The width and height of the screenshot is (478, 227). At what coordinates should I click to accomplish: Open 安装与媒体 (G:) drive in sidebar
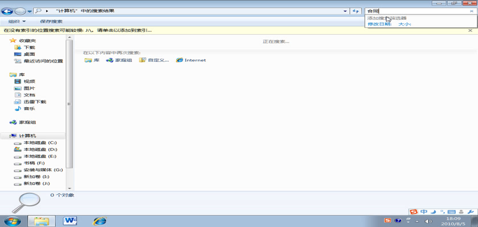pyautogui.click(x=43, y=170)
